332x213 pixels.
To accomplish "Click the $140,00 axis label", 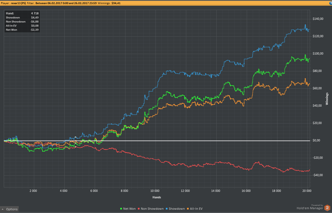I will tap(318, 19).
